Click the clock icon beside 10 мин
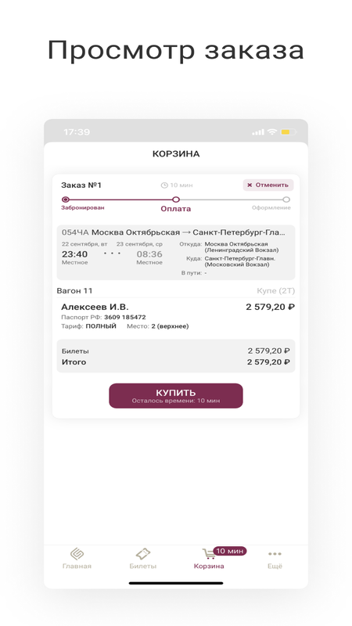The height and width of the screenshot is (626, 352). tap(164, 185)
